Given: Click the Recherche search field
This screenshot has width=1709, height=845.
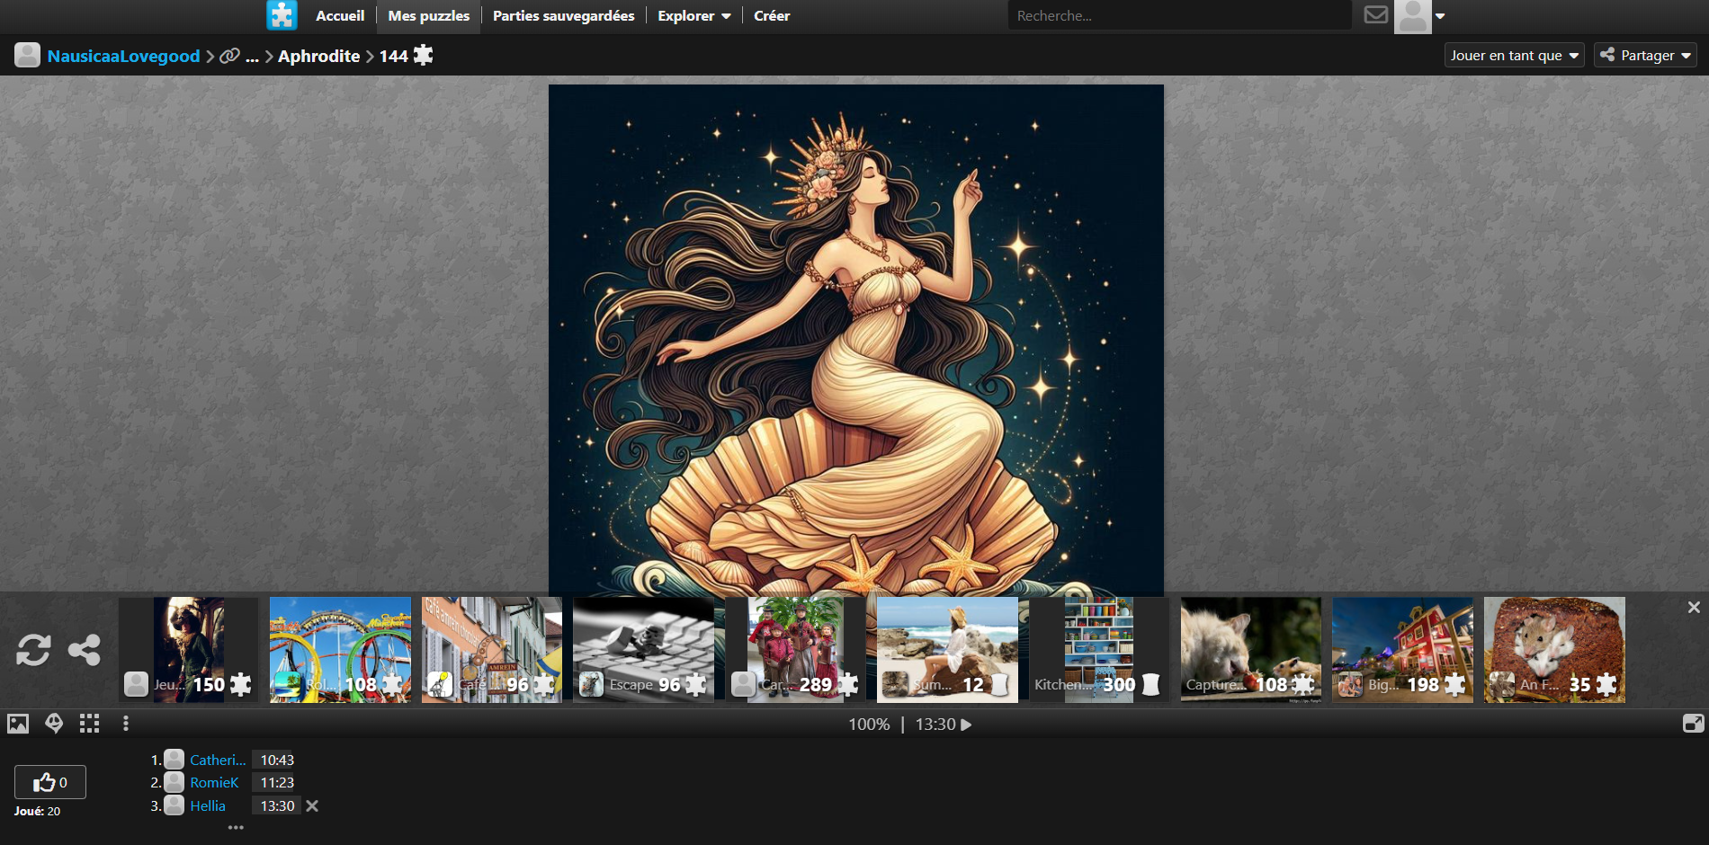Looking at the screenshot, I should tap(1178, 16).
